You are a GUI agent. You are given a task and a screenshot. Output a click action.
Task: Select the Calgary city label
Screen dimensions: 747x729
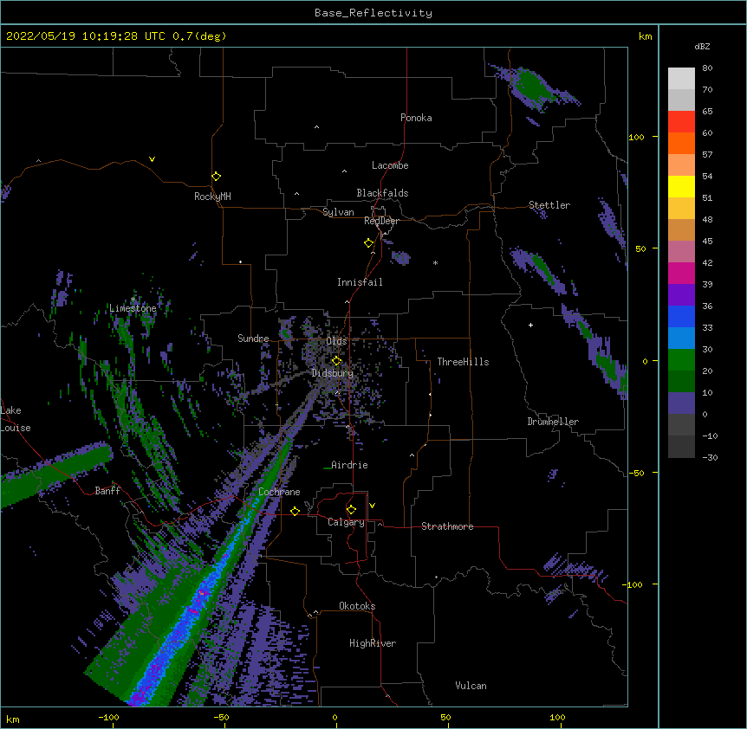click(346, 522)
